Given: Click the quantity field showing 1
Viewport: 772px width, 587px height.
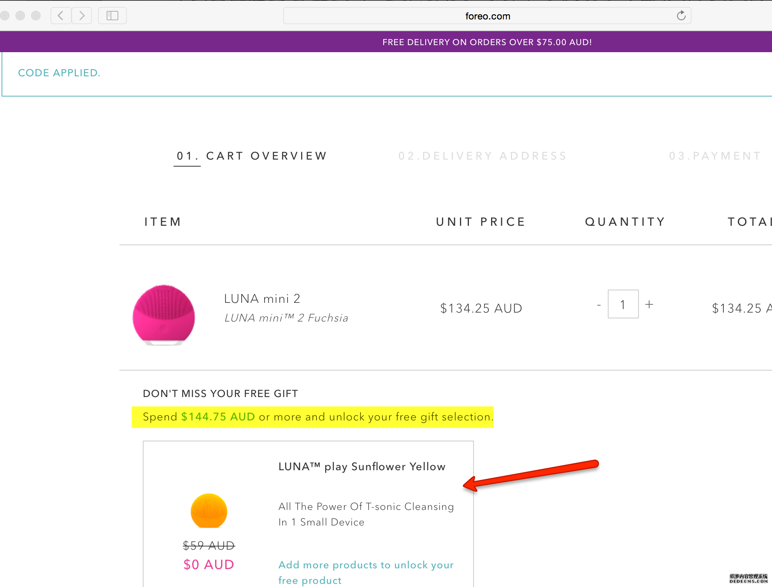Looking at the screenshot, I should tap(623, 304).
